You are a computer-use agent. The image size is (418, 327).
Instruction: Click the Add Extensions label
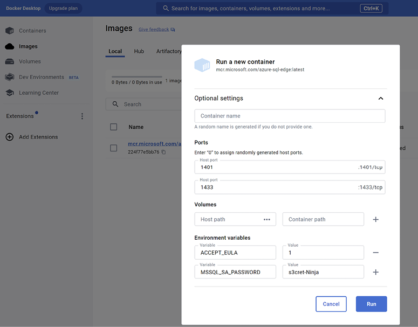[x=38, y=137]
